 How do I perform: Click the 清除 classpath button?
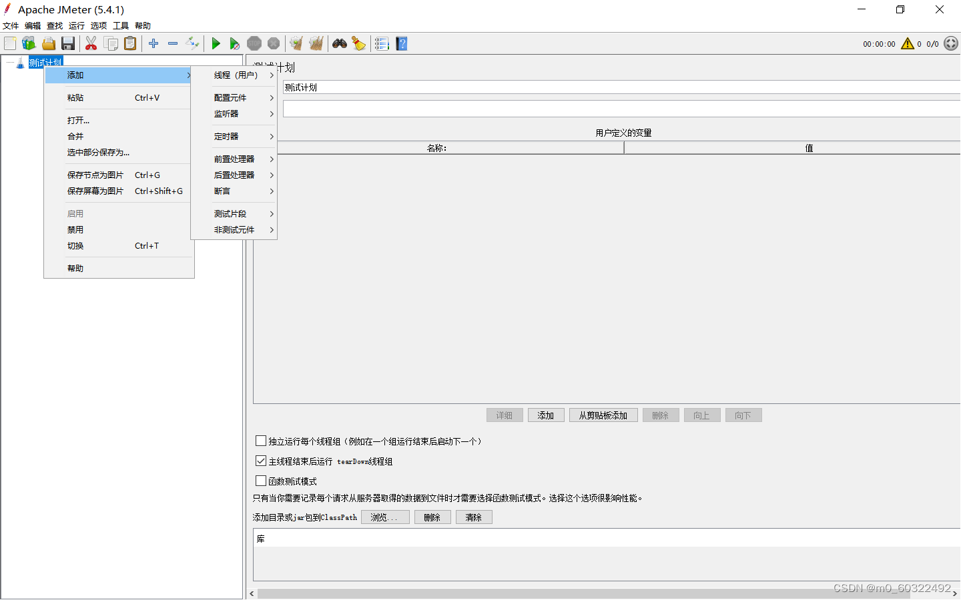(x=474, y=517)
